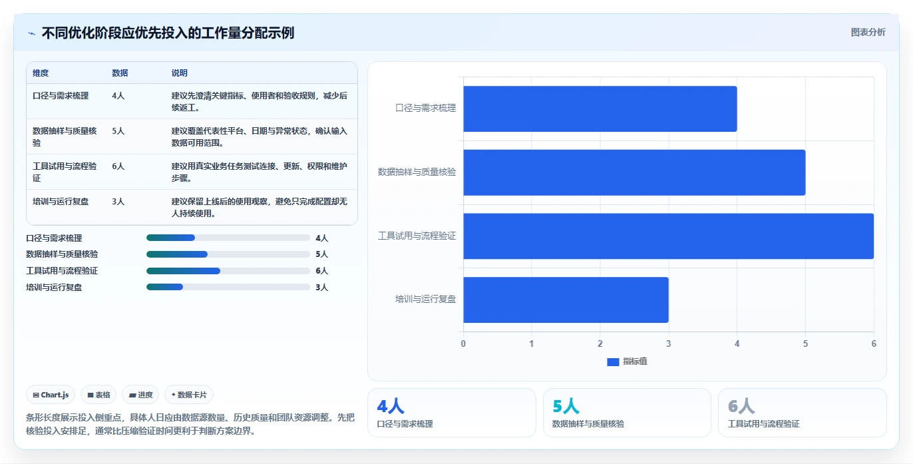Click the 3人 value beside progress bar
Image resolution: width=913 pixels, height=464 pixels.
pos(322,288)
